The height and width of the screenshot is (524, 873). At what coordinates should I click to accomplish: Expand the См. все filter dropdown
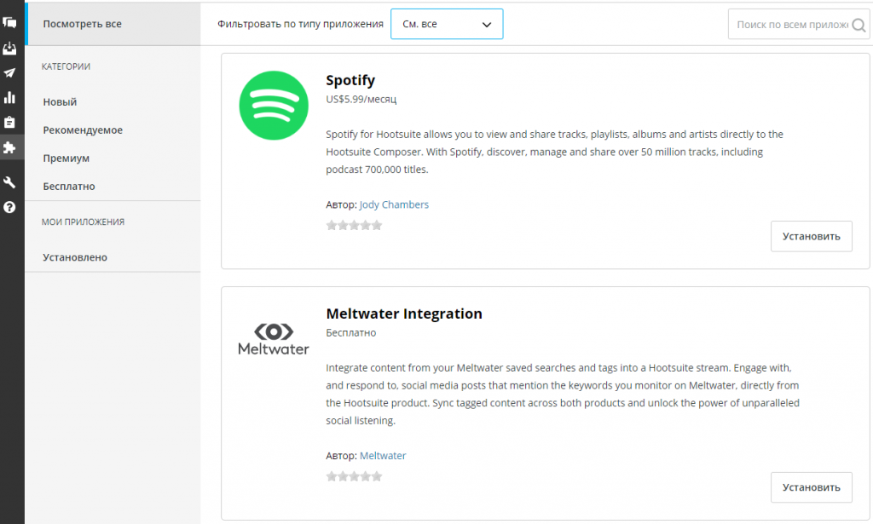pyautogui.click(x=447, y=24)
